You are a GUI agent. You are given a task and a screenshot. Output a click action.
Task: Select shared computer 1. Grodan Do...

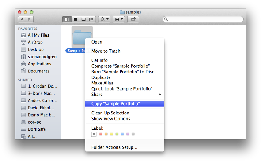(x=39, y=86)
